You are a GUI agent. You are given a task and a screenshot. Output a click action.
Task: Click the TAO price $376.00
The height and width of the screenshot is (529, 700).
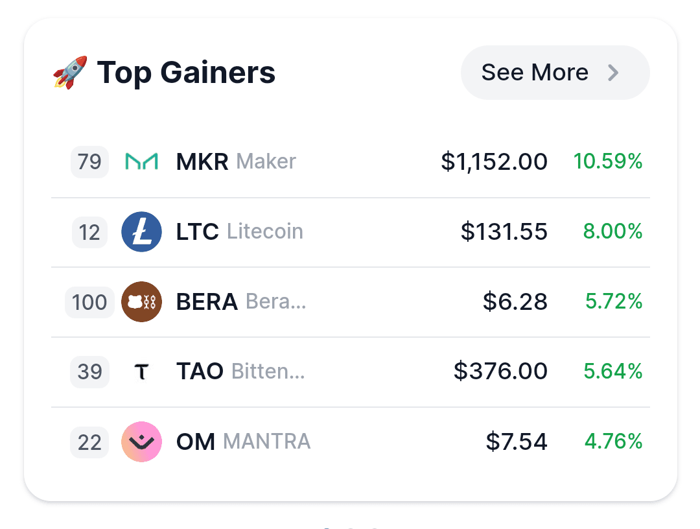point(500,371)
